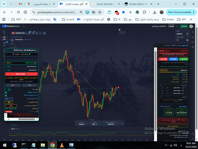Click the clock icon beside trade time 00:02:44
198x149 pixels.
187,34
